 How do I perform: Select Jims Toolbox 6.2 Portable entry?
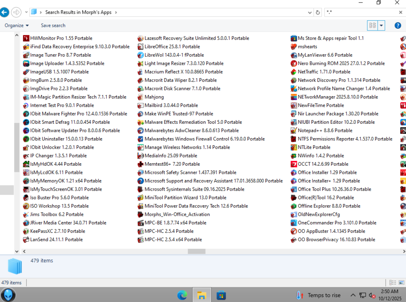[53, 214]
